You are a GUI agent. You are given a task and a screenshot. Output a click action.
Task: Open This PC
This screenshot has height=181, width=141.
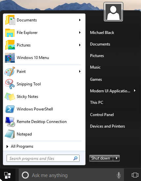(x=97, y=103)
